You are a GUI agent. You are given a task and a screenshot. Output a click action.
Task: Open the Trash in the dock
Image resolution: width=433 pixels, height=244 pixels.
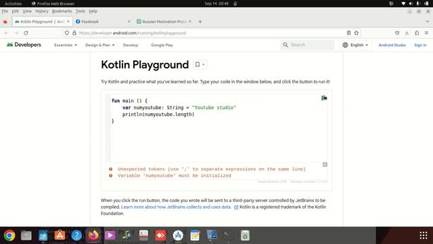245,235
